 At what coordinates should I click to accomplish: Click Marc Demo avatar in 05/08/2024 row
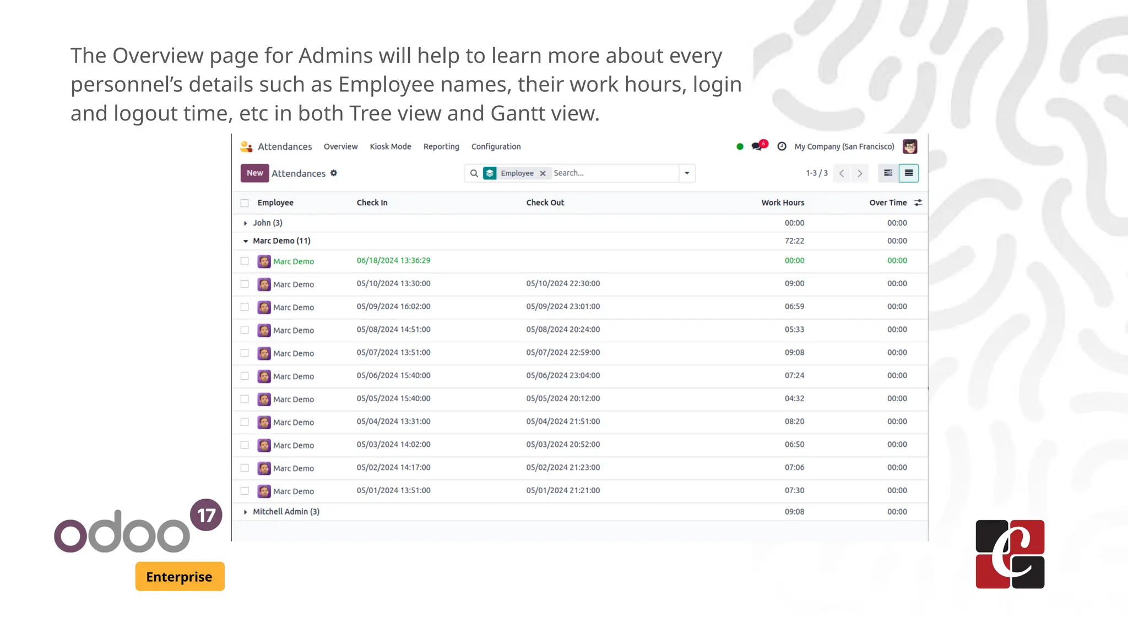pos(264,330)
